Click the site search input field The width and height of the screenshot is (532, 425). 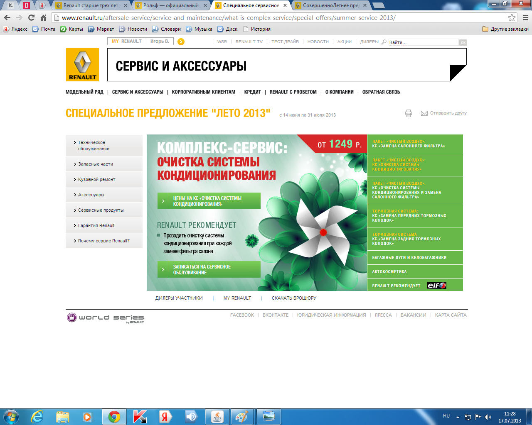pos(424,42)
